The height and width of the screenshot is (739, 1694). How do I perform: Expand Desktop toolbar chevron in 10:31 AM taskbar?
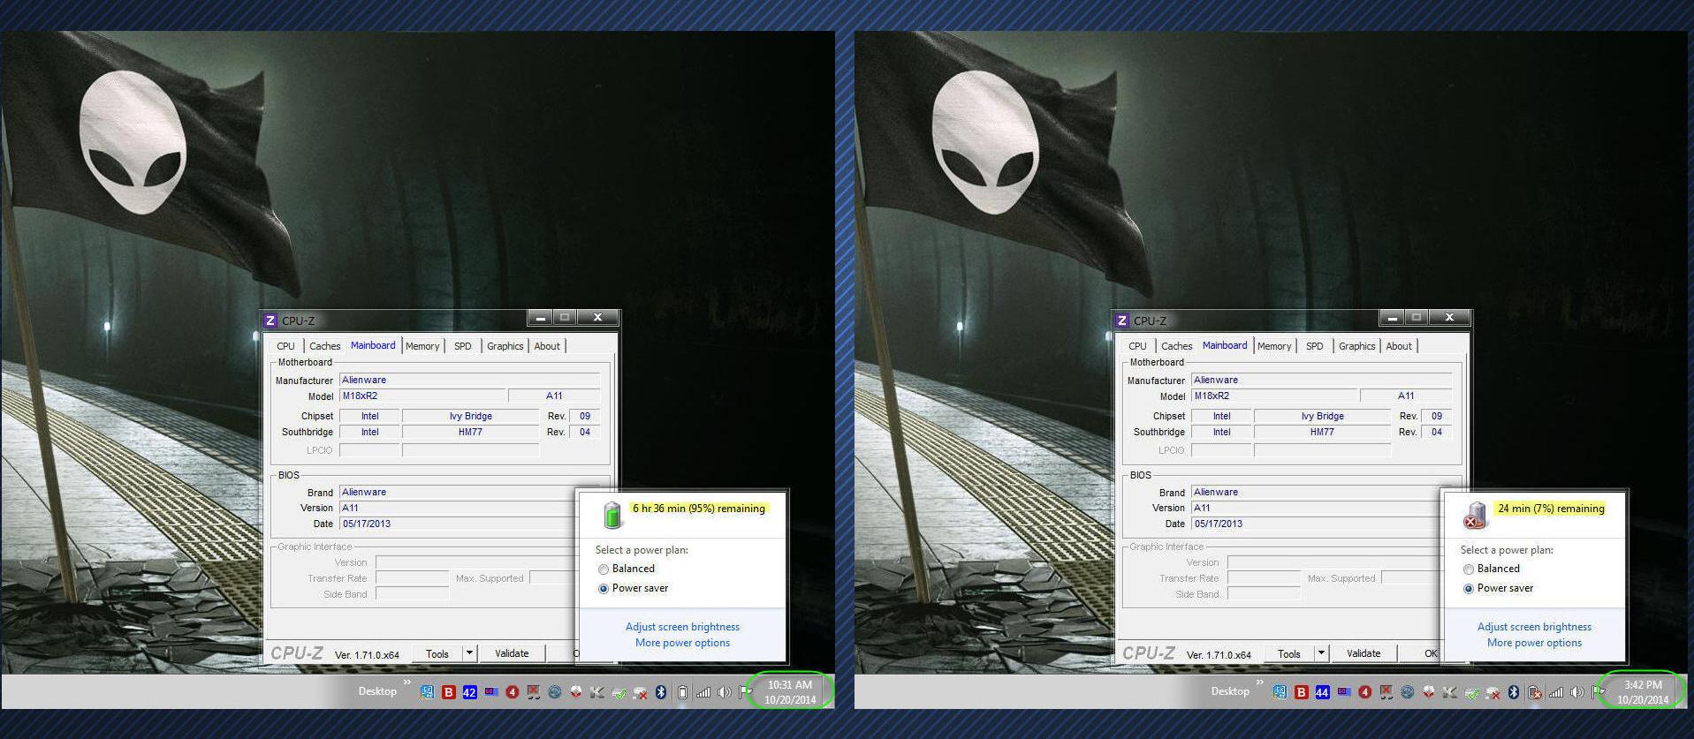tap(406, 682)
